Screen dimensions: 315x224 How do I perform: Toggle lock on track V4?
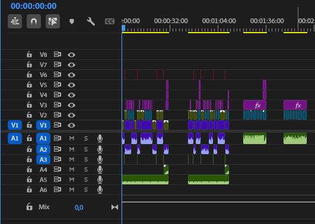pyautogui.click(x=29, y=95)
